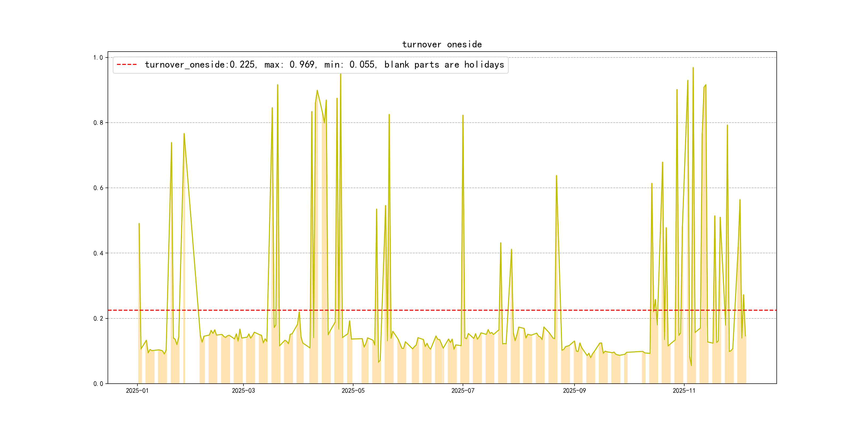Click the x-axis date label 2025-09

(x=574, y=391)
